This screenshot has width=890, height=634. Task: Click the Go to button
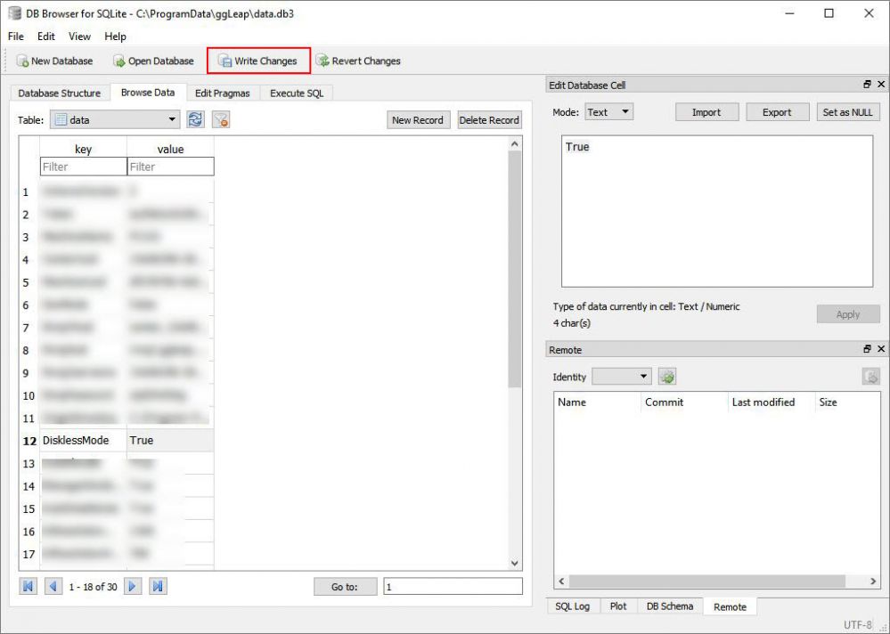click(x=345, y=587)
